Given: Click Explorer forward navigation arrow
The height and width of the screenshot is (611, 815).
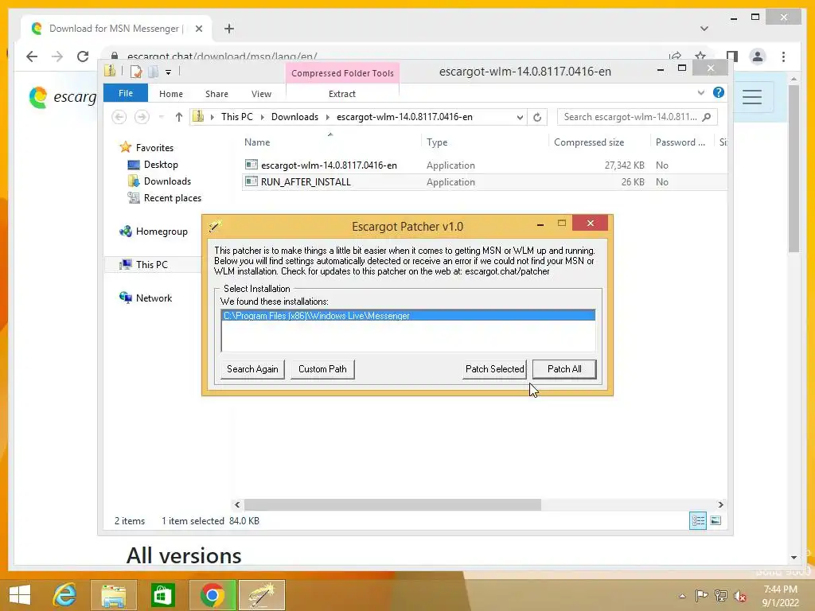Looking at the screenshot, I should point(142,117).
